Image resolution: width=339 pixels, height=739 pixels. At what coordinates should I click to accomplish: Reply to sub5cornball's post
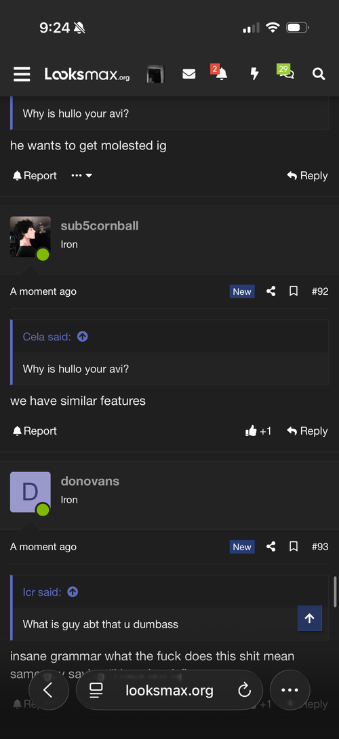(307, 431)
